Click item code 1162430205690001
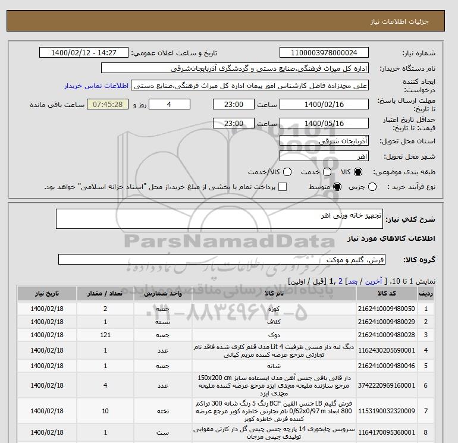 point(387,350)
